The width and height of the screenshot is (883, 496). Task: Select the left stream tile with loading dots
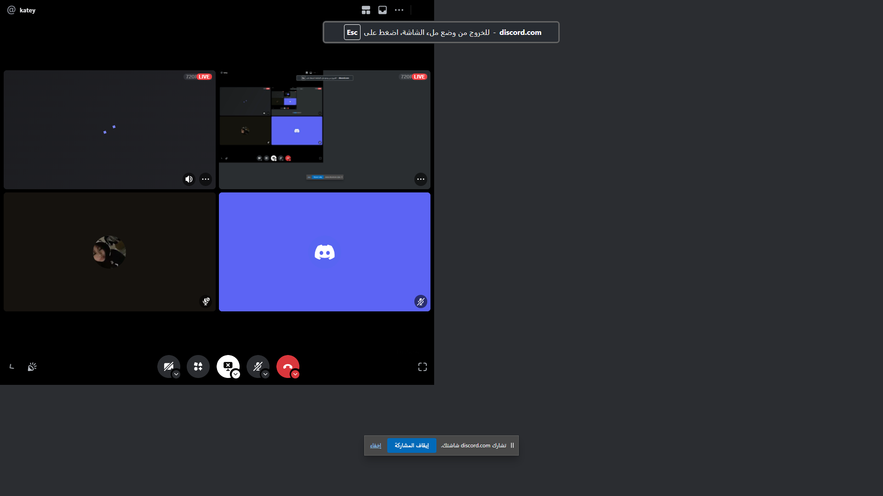click(x=109, y=130)
